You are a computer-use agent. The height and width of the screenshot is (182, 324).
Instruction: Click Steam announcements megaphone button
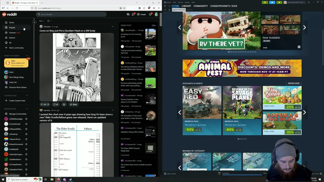tap(272, 2)
